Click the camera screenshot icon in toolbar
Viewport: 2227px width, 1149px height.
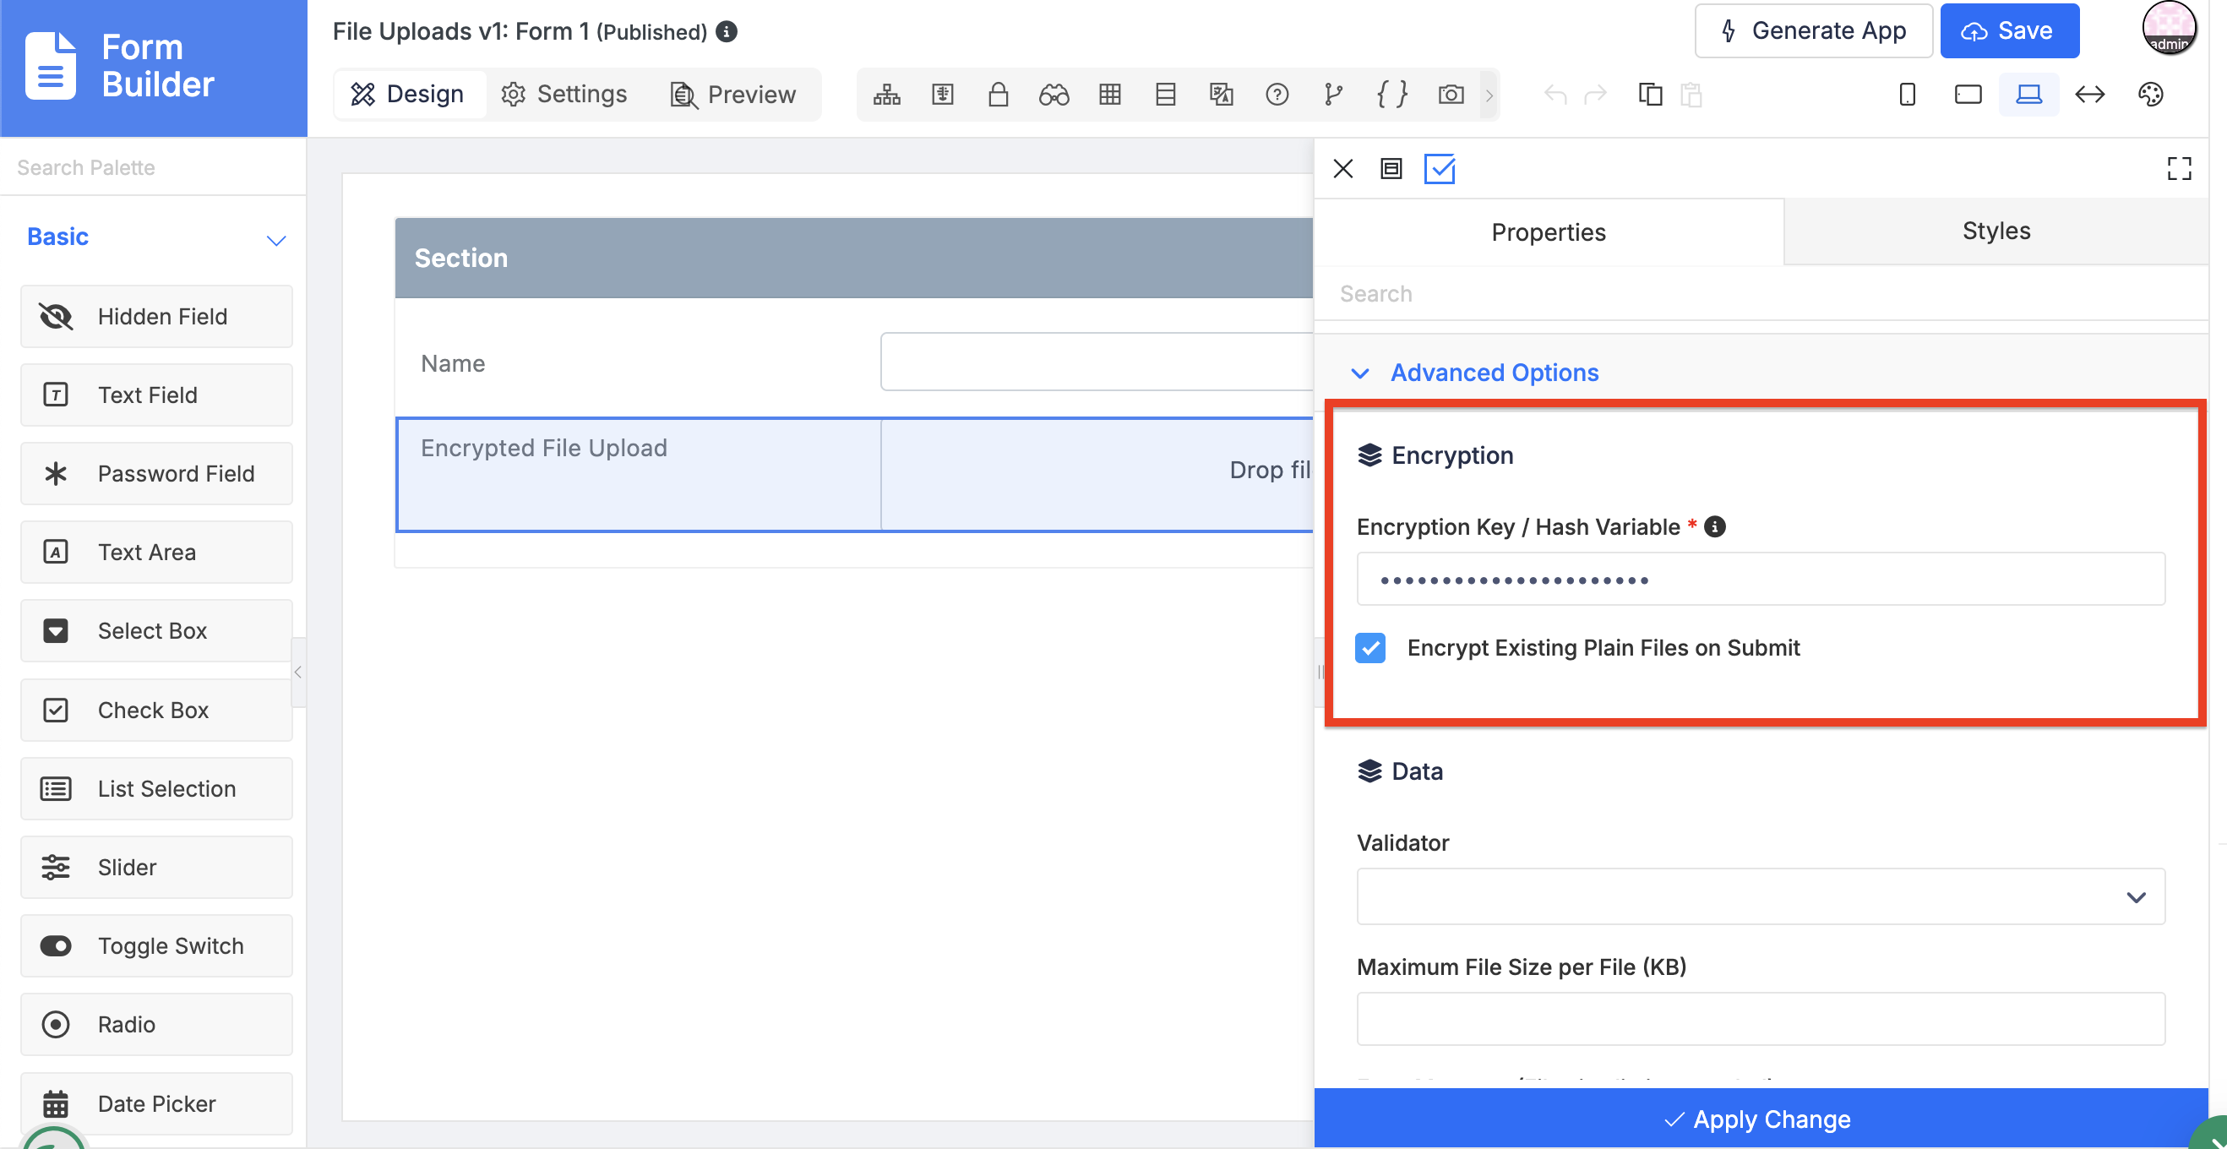(1451, 95)
